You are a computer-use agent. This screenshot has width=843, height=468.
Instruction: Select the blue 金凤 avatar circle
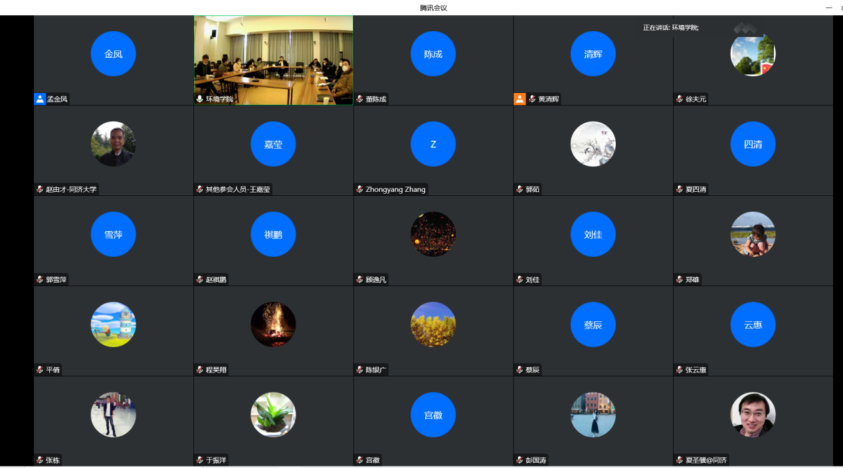pyautogui.click(x=114, y=54)
